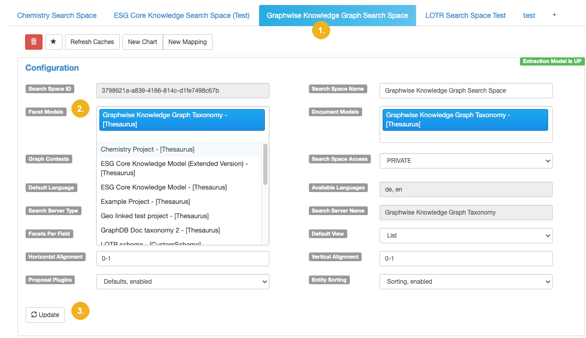
Task: Switch to the tab named test
Action: (x=529, y=15)
